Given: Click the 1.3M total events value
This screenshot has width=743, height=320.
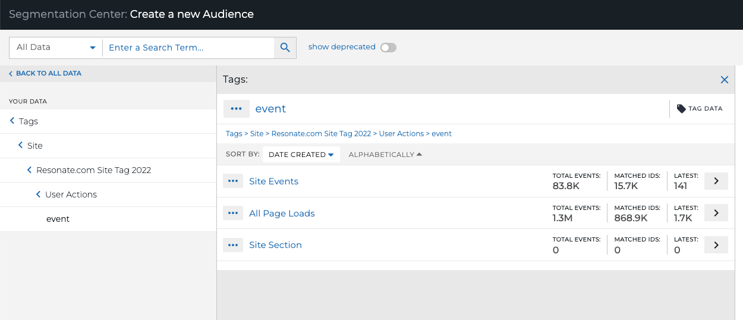Looking at the screenshot, I should tap(562, 218).
